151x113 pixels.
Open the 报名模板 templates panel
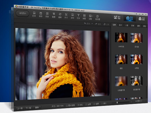[x=142, y=19]
